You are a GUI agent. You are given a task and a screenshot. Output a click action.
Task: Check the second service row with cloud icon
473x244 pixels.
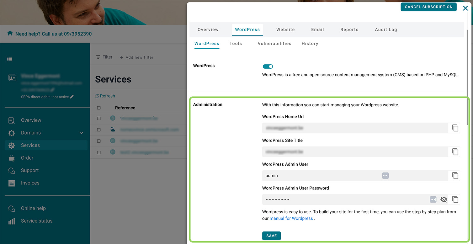click(x=99, y=130)
